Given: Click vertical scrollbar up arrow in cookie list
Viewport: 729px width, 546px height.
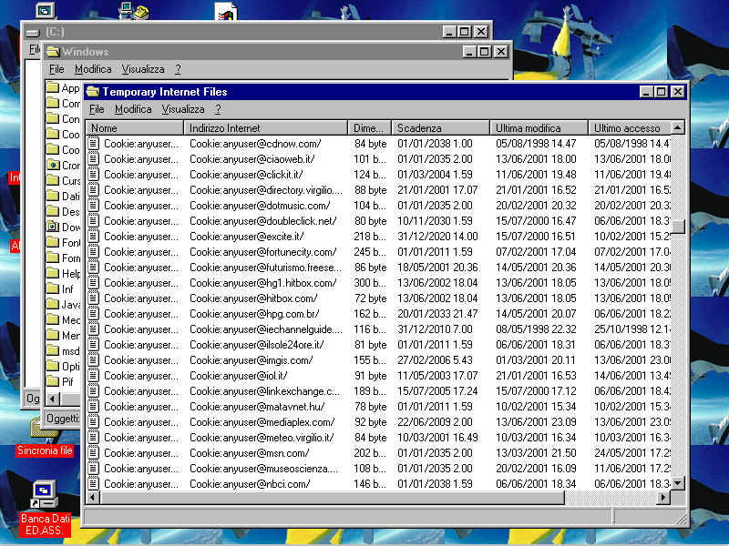Looking at the screenshot, I should tap(678, 127).
